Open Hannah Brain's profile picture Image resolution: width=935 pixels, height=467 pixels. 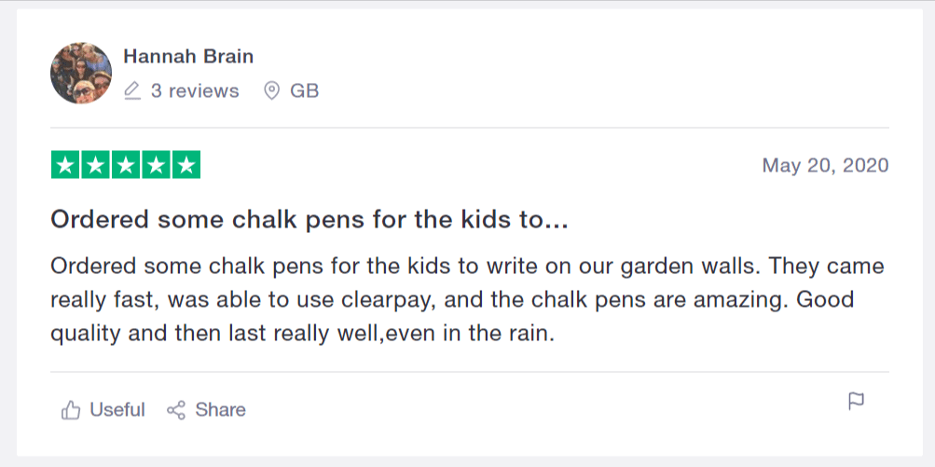pyautogui.click(x=81, y=73)
